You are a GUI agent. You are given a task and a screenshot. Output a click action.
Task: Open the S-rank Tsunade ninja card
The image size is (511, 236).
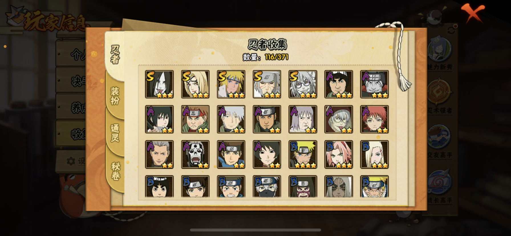195,84
